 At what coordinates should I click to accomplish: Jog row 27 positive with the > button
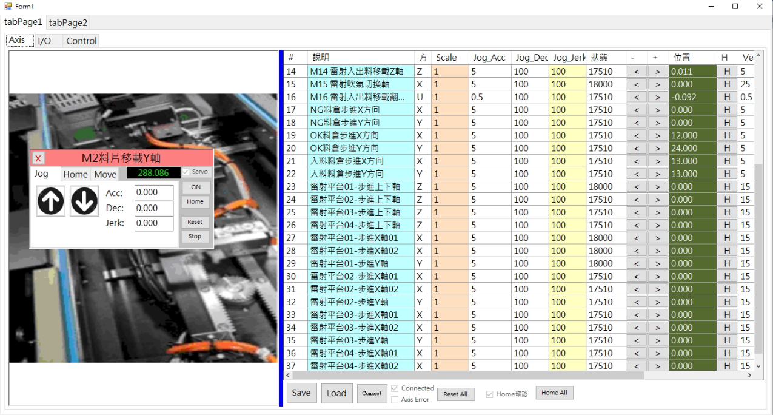click(657, 238)
